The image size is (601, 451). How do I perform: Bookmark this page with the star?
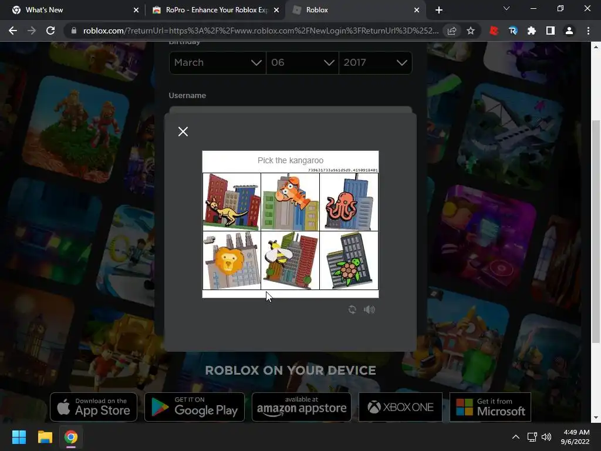(x=471, y=31)
